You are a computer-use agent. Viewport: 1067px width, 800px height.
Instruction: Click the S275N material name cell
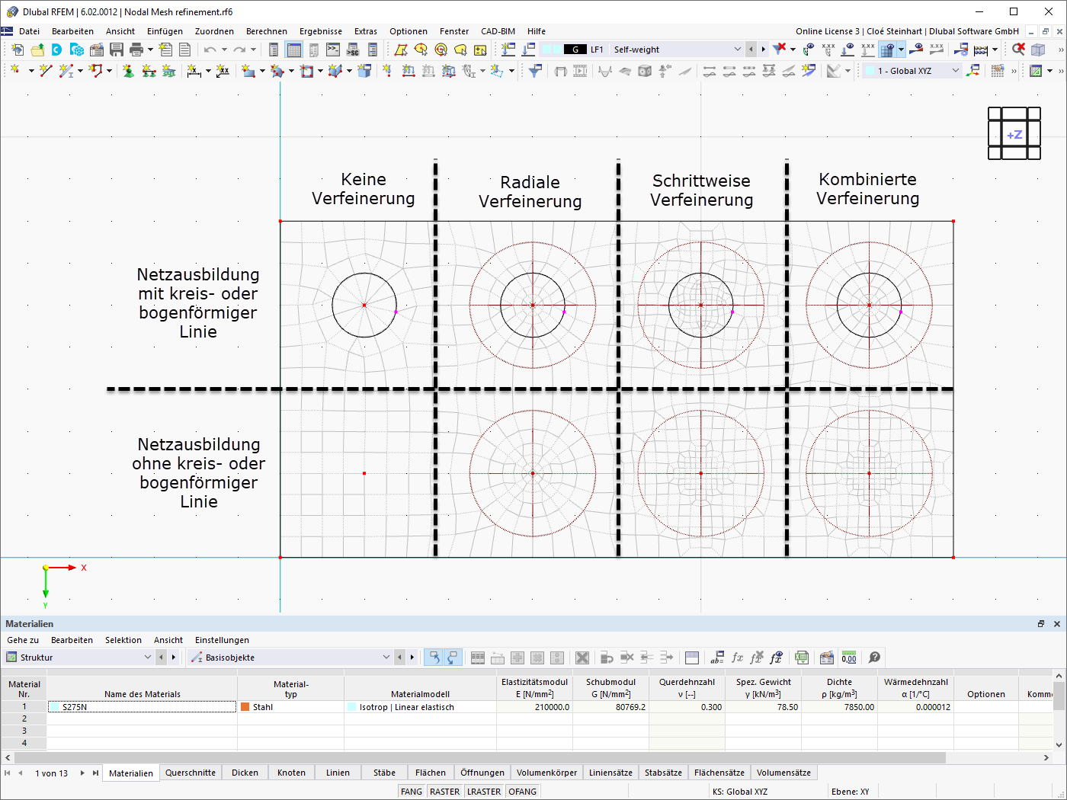click(143, 707)
